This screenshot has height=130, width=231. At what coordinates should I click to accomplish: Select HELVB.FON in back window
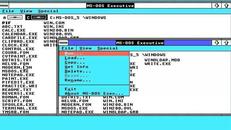click(x=16, y=64)
